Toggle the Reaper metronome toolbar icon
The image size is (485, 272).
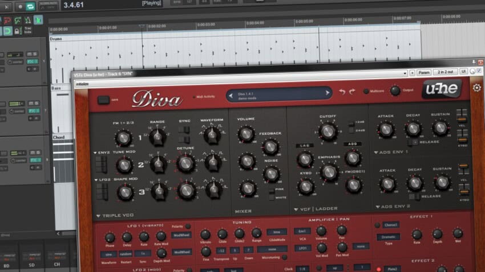[27, 20]
